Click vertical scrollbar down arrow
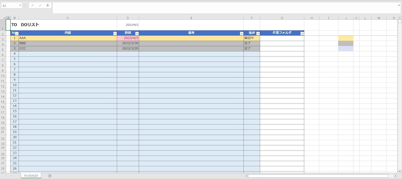The height and width of the screenshot is (179, 402). 400,171
